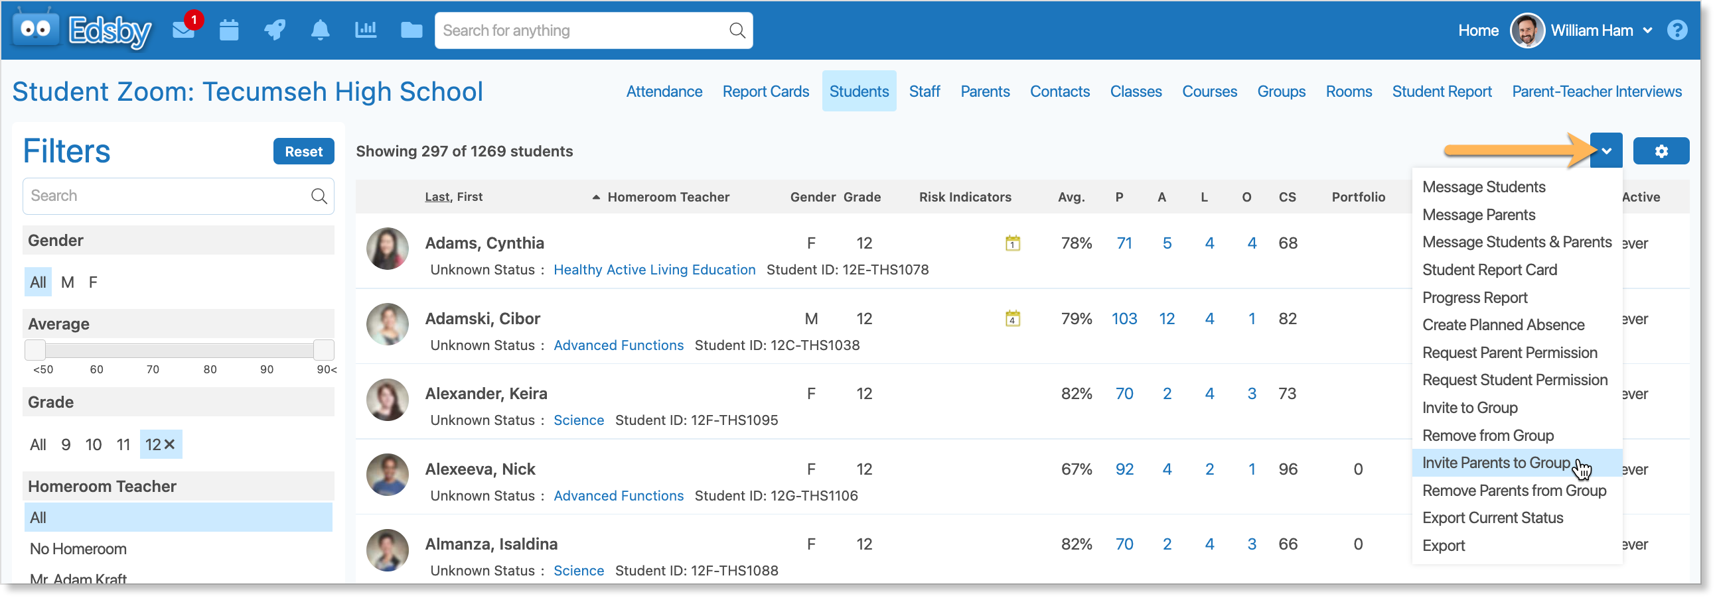Image resolution: width=1715 pixels, height=598 pixels.
Task: Open Advanced Functions link for Alexeeva, Nick
Action: (618, 495)
